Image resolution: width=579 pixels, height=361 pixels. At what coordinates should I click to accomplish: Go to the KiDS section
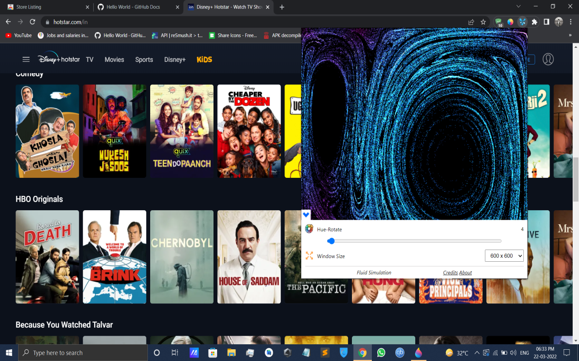coord(204,60)
